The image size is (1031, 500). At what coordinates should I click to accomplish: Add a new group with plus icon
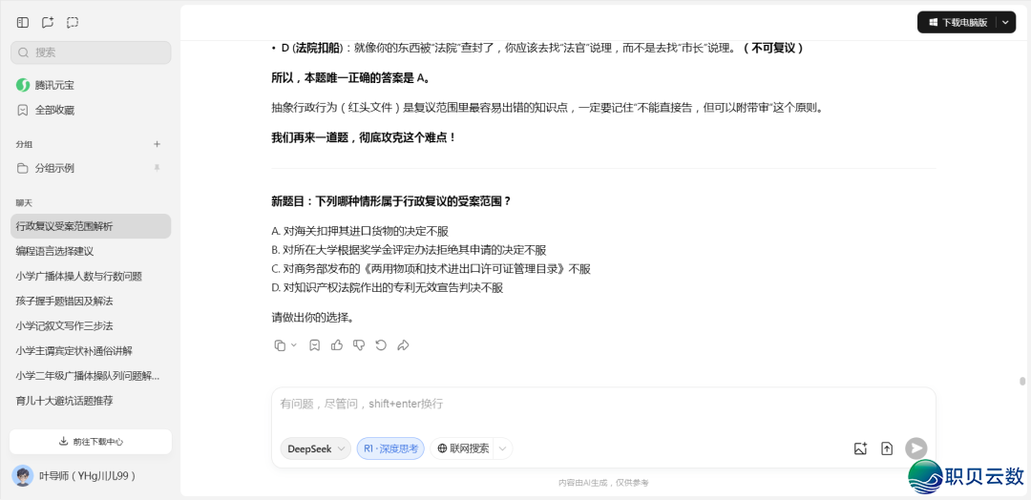point(157,144)
